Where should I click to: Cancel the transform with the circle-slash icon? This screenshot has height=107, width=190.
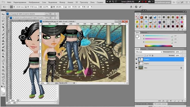point(136,7)
